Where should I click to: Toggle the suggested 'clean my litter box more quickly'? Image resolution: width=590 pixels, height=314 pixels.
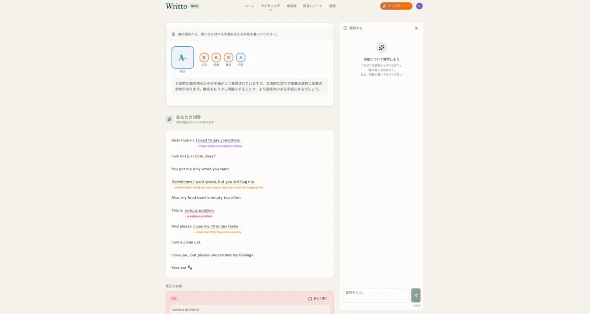218,232
